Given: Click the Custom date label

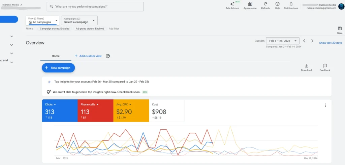Looking at the screenshot, I should coord(259,41).
